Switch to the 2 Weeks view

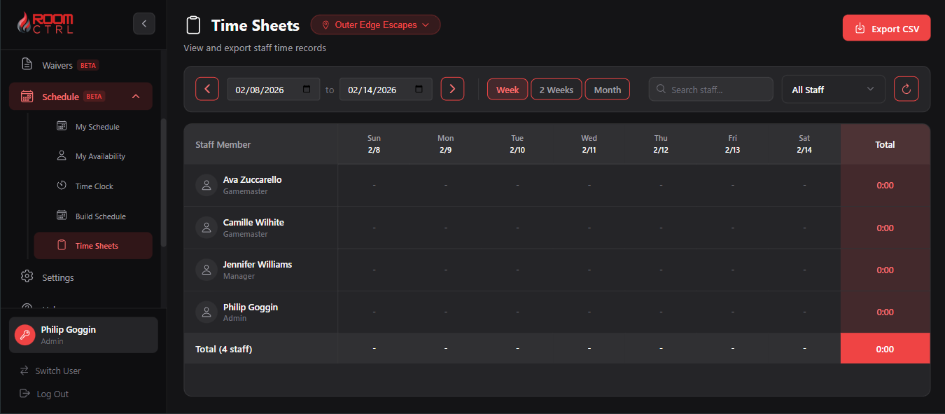point(556,89)
